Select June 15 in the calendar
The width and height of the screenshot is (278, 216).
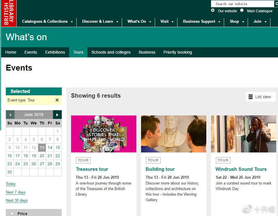pos(58,147)
